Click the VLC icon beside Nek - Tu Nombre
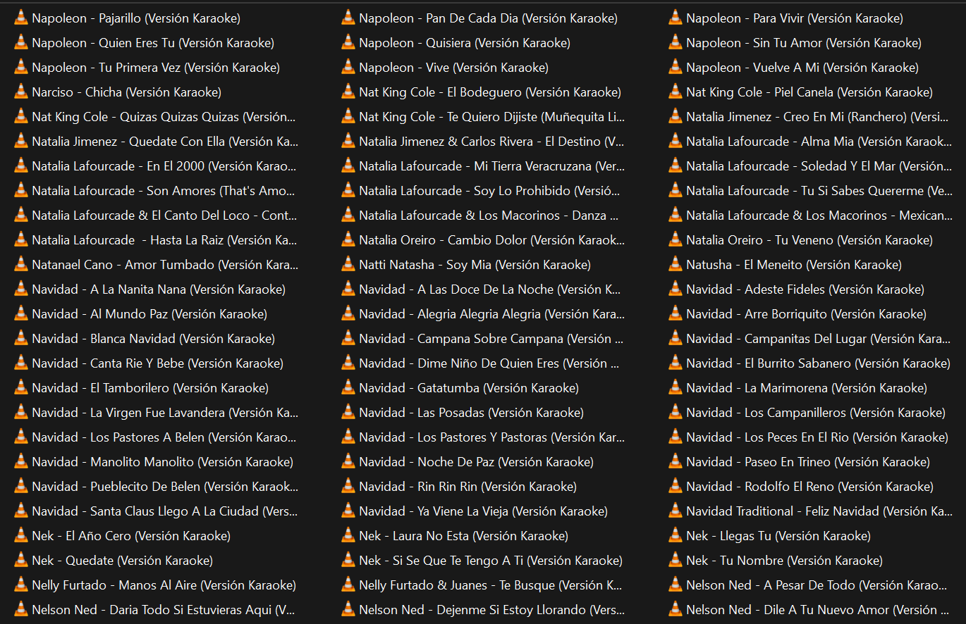The image size is (966, 624). pyautogui.click(x=675, y=561)
